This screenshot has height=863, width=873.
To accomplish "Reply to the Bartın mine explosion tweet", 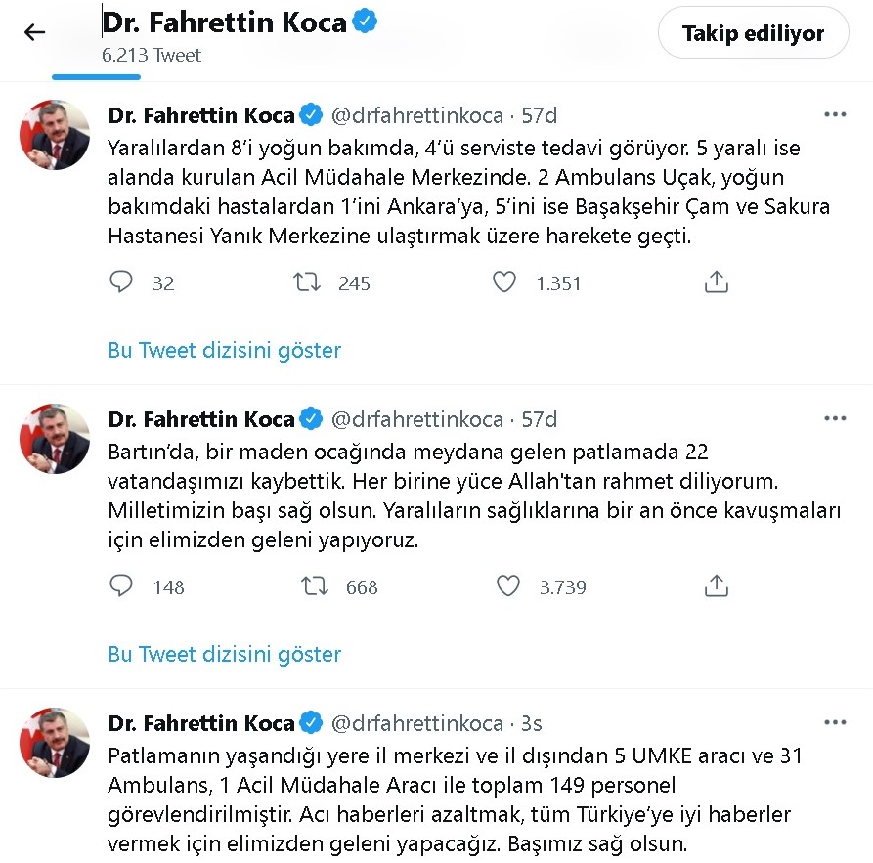I will click(121, 586).
